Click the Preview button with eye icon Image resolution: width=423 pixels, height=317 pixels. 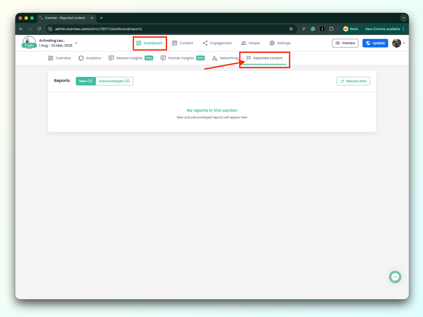(x=345, y=43)
